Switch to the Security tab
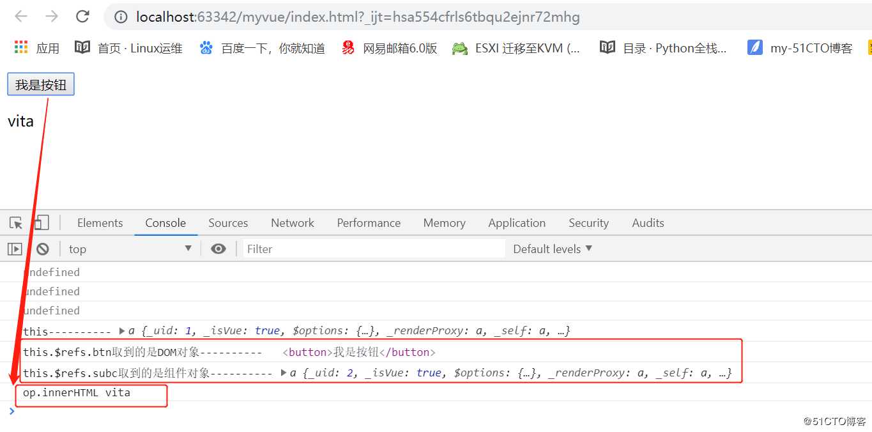This screenshot has height=432, width=872. [588, 223]
